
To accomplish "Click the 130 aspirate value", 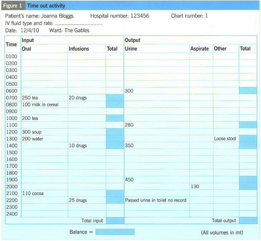I will [195, 187].
